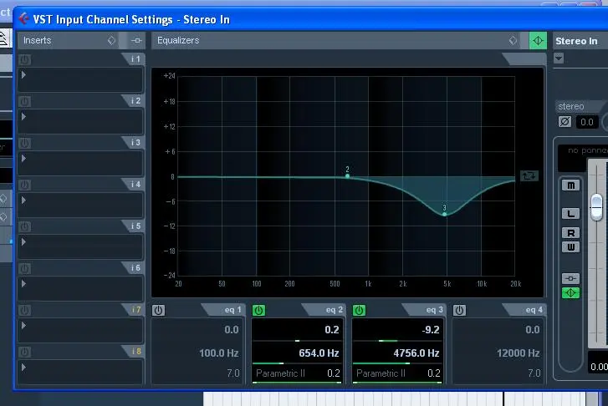Open plugin selector arrow for insert i7
The image size is (608, 406).
click(x=23, y=326)
